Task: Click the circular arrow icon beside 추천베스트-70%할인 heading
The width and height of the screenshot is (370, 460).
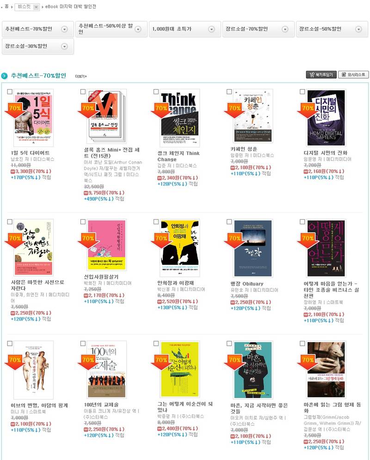Action: click(5, 76)
